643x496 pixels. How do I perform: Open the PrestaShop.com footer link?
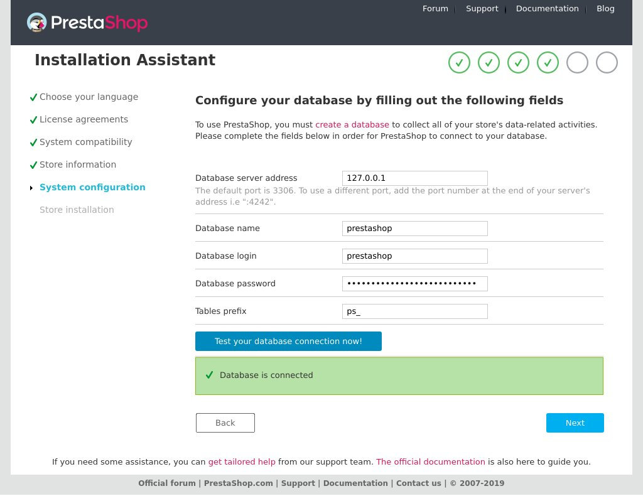point(238,483)
